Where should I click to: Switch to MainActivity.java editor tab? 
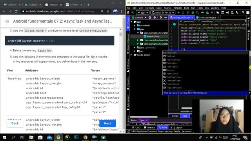(207, 17)
